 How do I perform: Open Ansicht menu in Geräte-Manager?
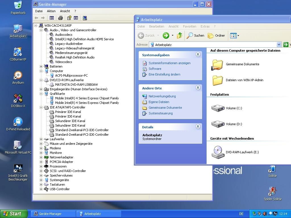point(65,11)
